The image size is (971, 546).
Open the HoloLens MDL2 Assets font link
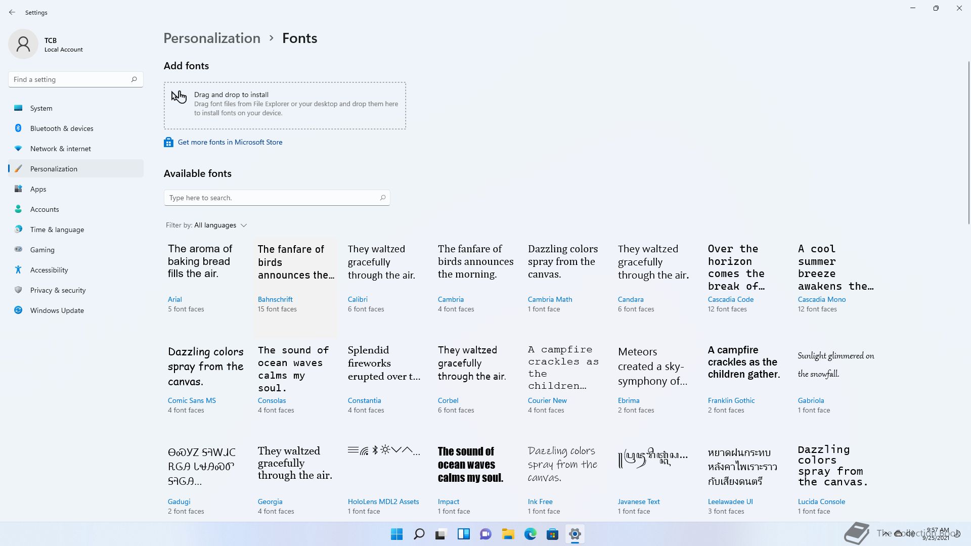(383, 502)
